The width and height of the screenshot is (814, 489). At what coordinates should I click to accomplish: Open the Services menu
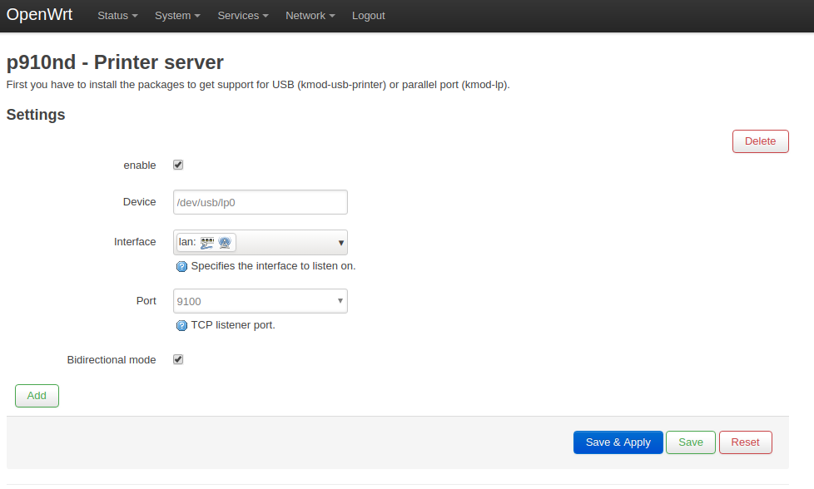pyautogui.click(x=243, y=16)
